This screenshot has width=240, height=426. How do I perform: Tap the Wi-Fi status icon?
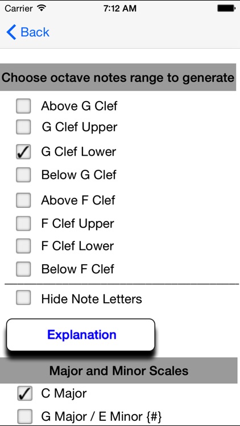42,9
